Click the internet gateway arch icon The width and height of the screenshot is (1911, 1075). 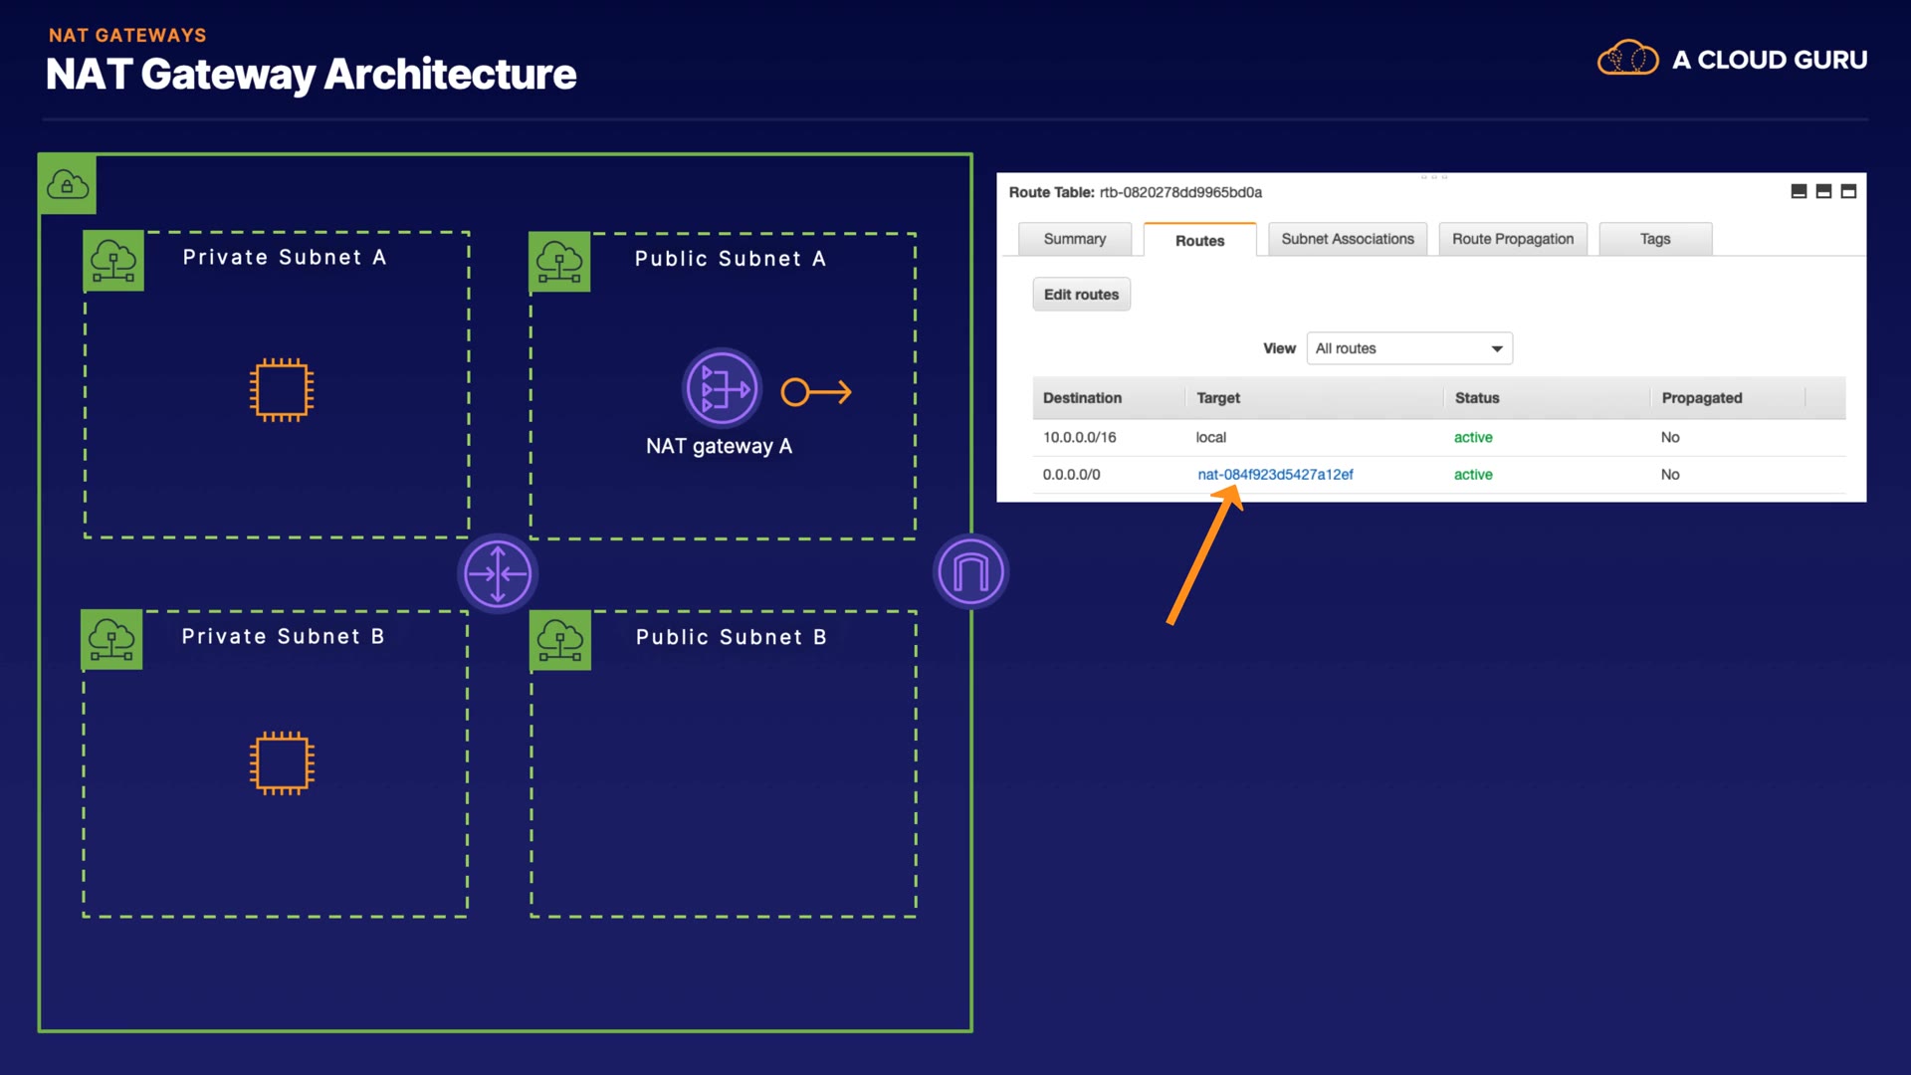[x=970, y=571]
